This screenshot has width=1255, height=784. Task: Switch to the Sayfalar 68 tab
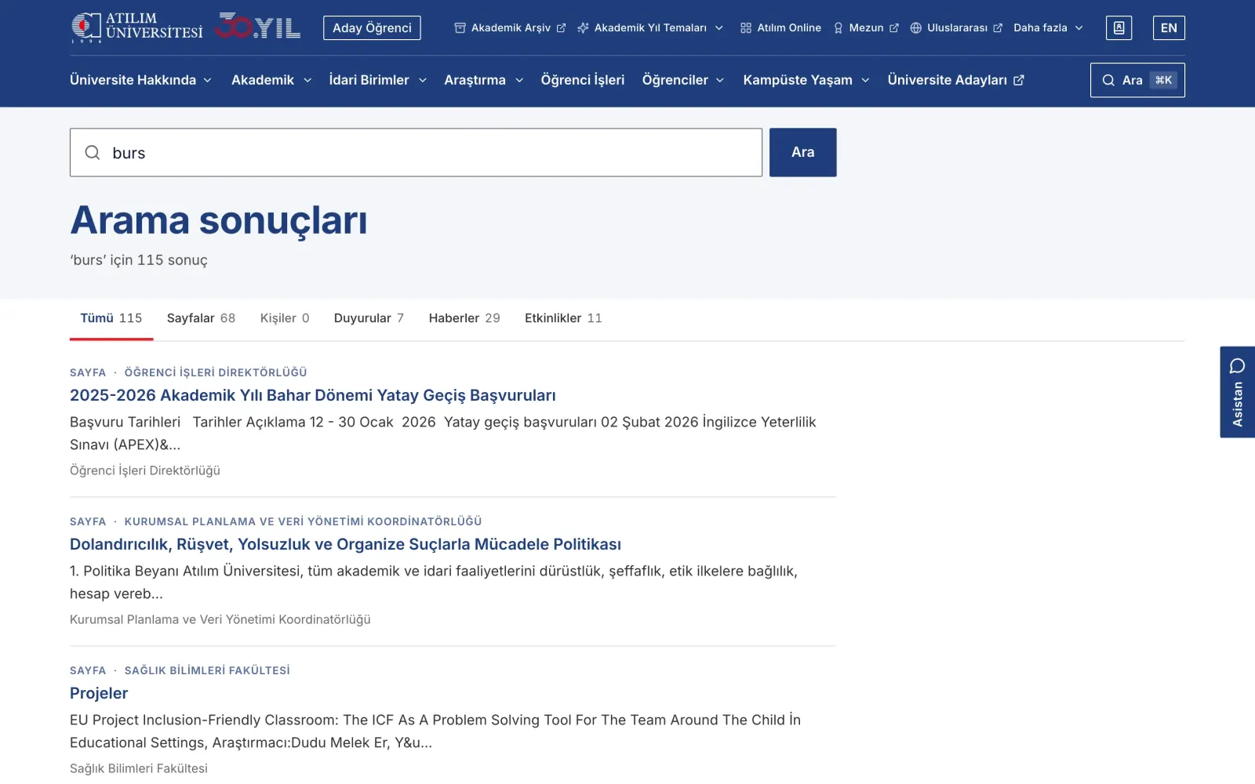click(x=201, y=318)
